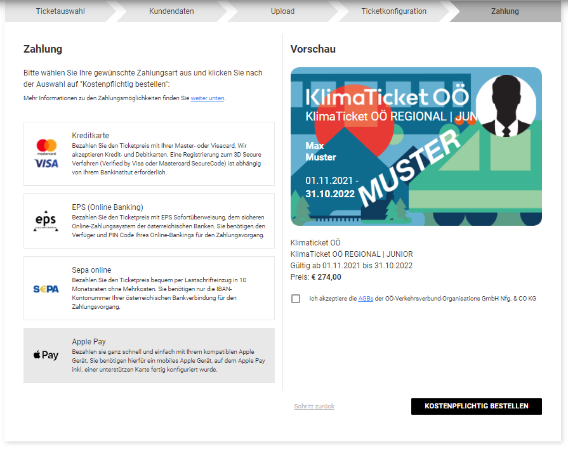568x449 pixels.
Task: Click the profile silhouette on the ticket
Action: (506, 106)
